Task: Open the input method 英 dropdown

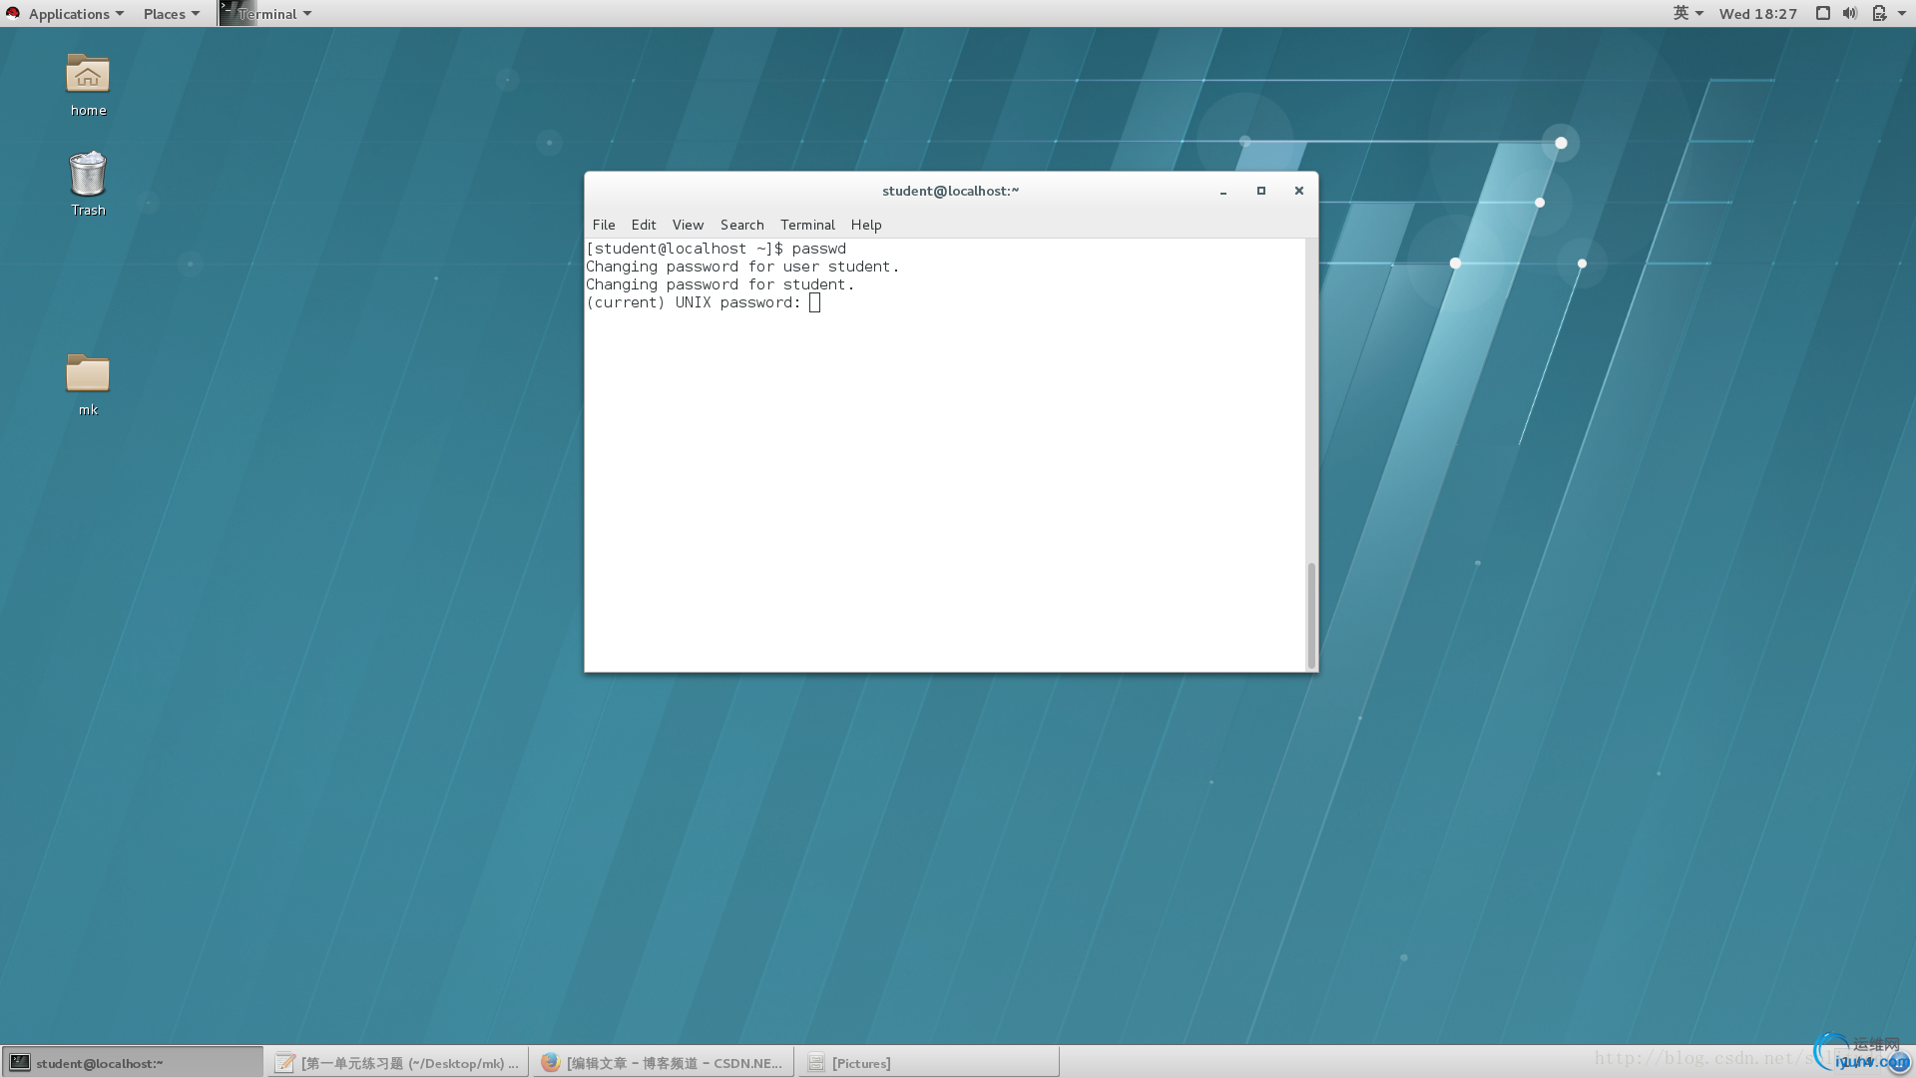Action: (1687, 13)
